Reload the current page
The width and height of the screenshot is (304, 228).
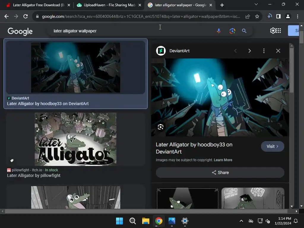click(26, 17)
